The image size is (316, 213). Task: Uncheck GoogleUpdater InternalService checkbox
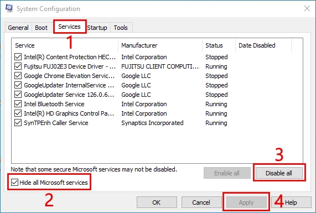point(18,85)
